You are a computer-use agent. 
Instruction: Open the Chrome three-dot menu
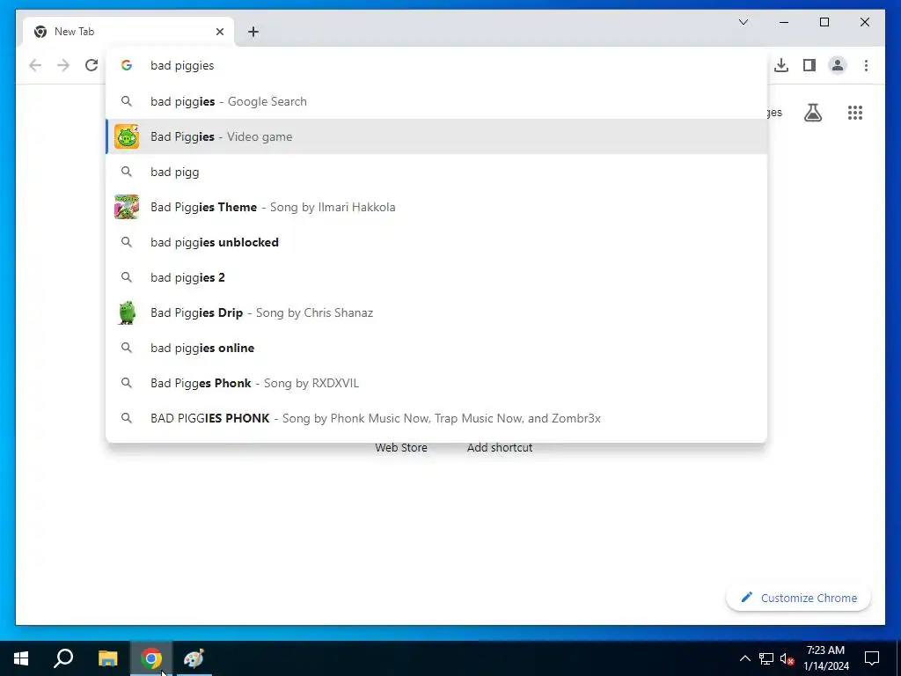click(x=866, y=65)
